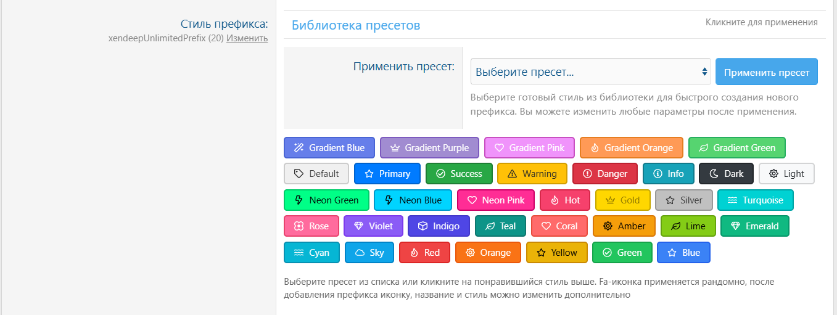The height and width of the screenshot is (315, 837).
Task: Click 'xendeepUnlimitedPrefix (20)' text
Action: 166,38
